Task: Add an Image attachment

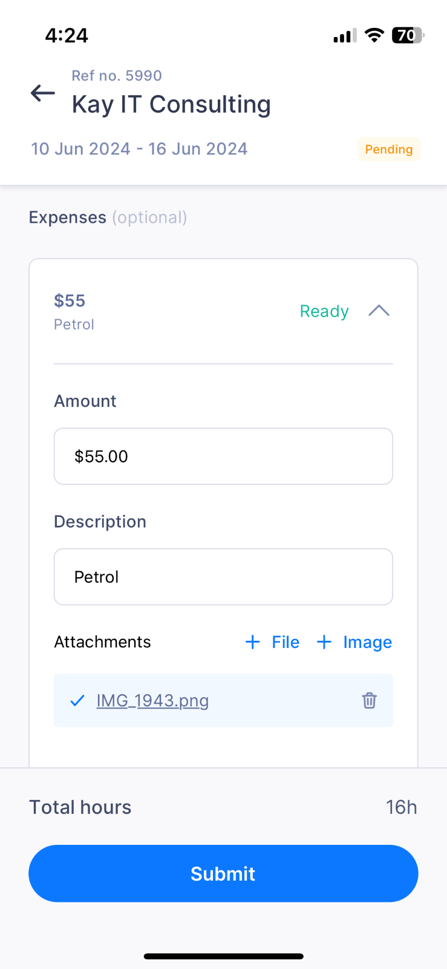Action: (354, 642)
